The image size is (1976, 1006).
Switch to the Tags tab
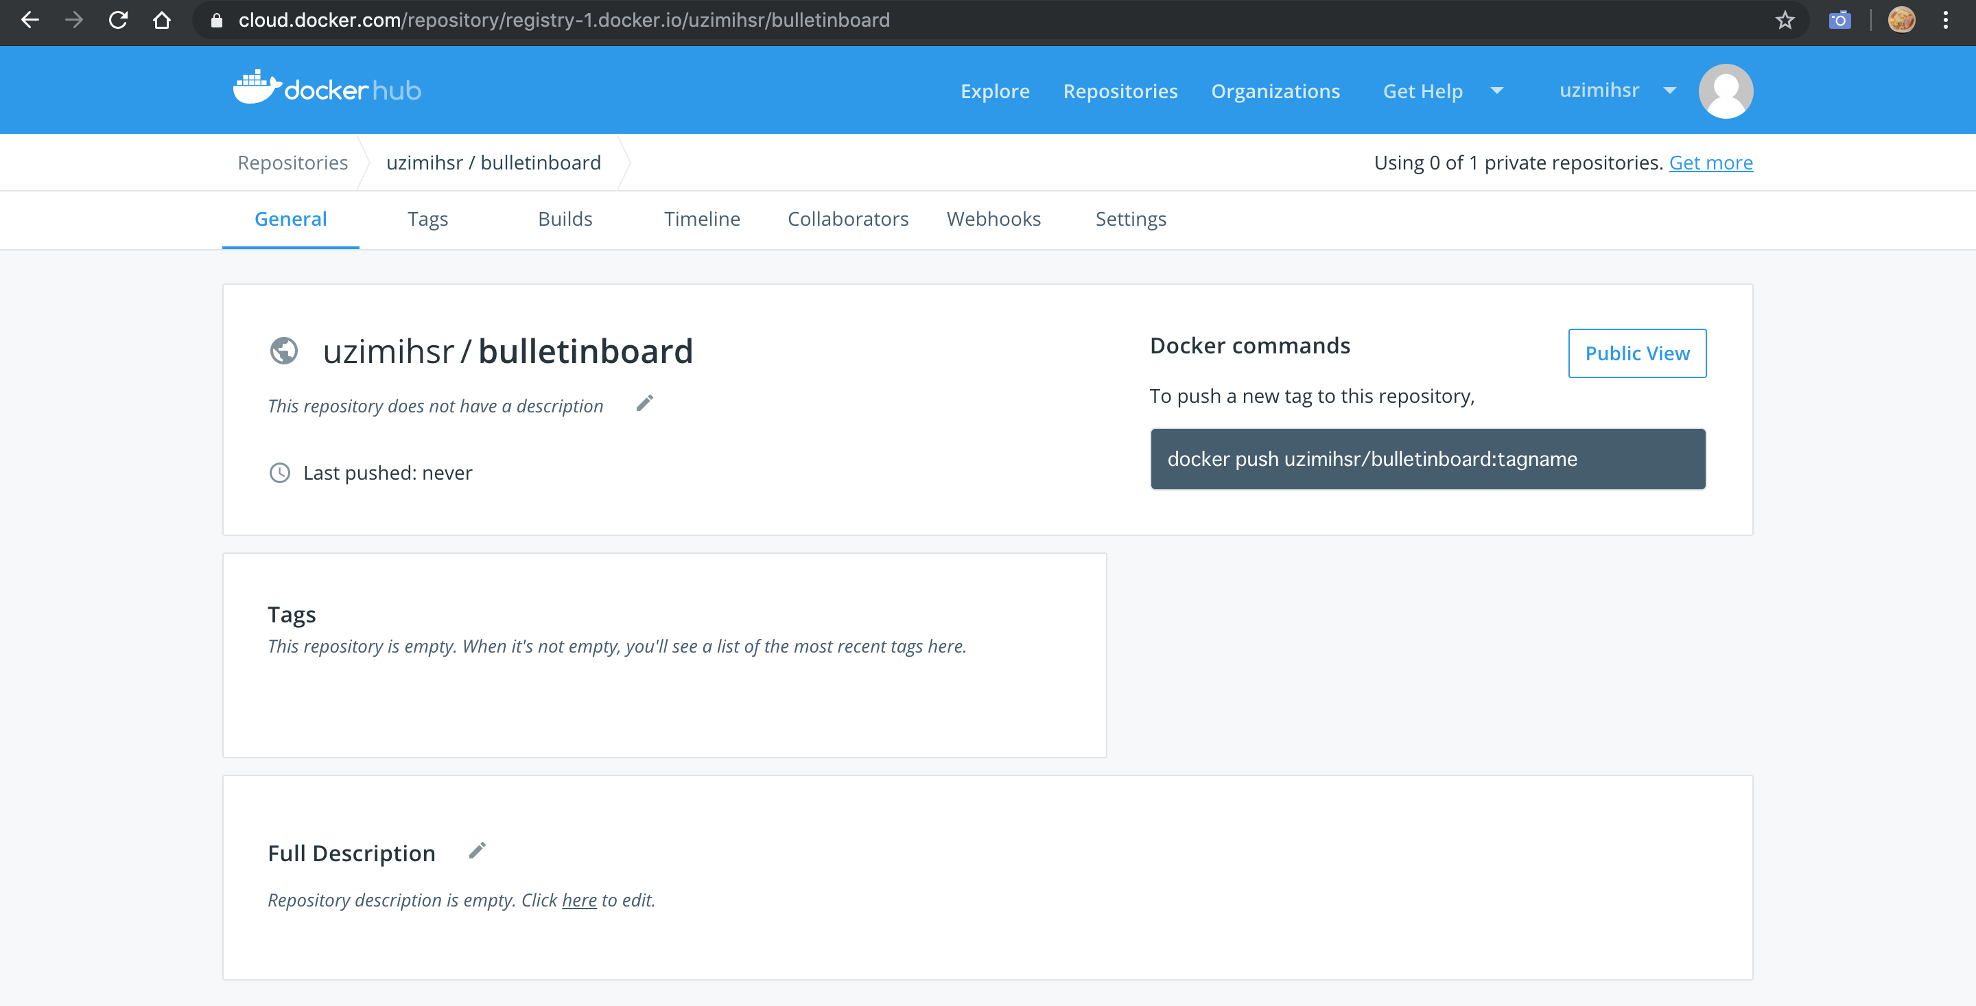(428, 220)
